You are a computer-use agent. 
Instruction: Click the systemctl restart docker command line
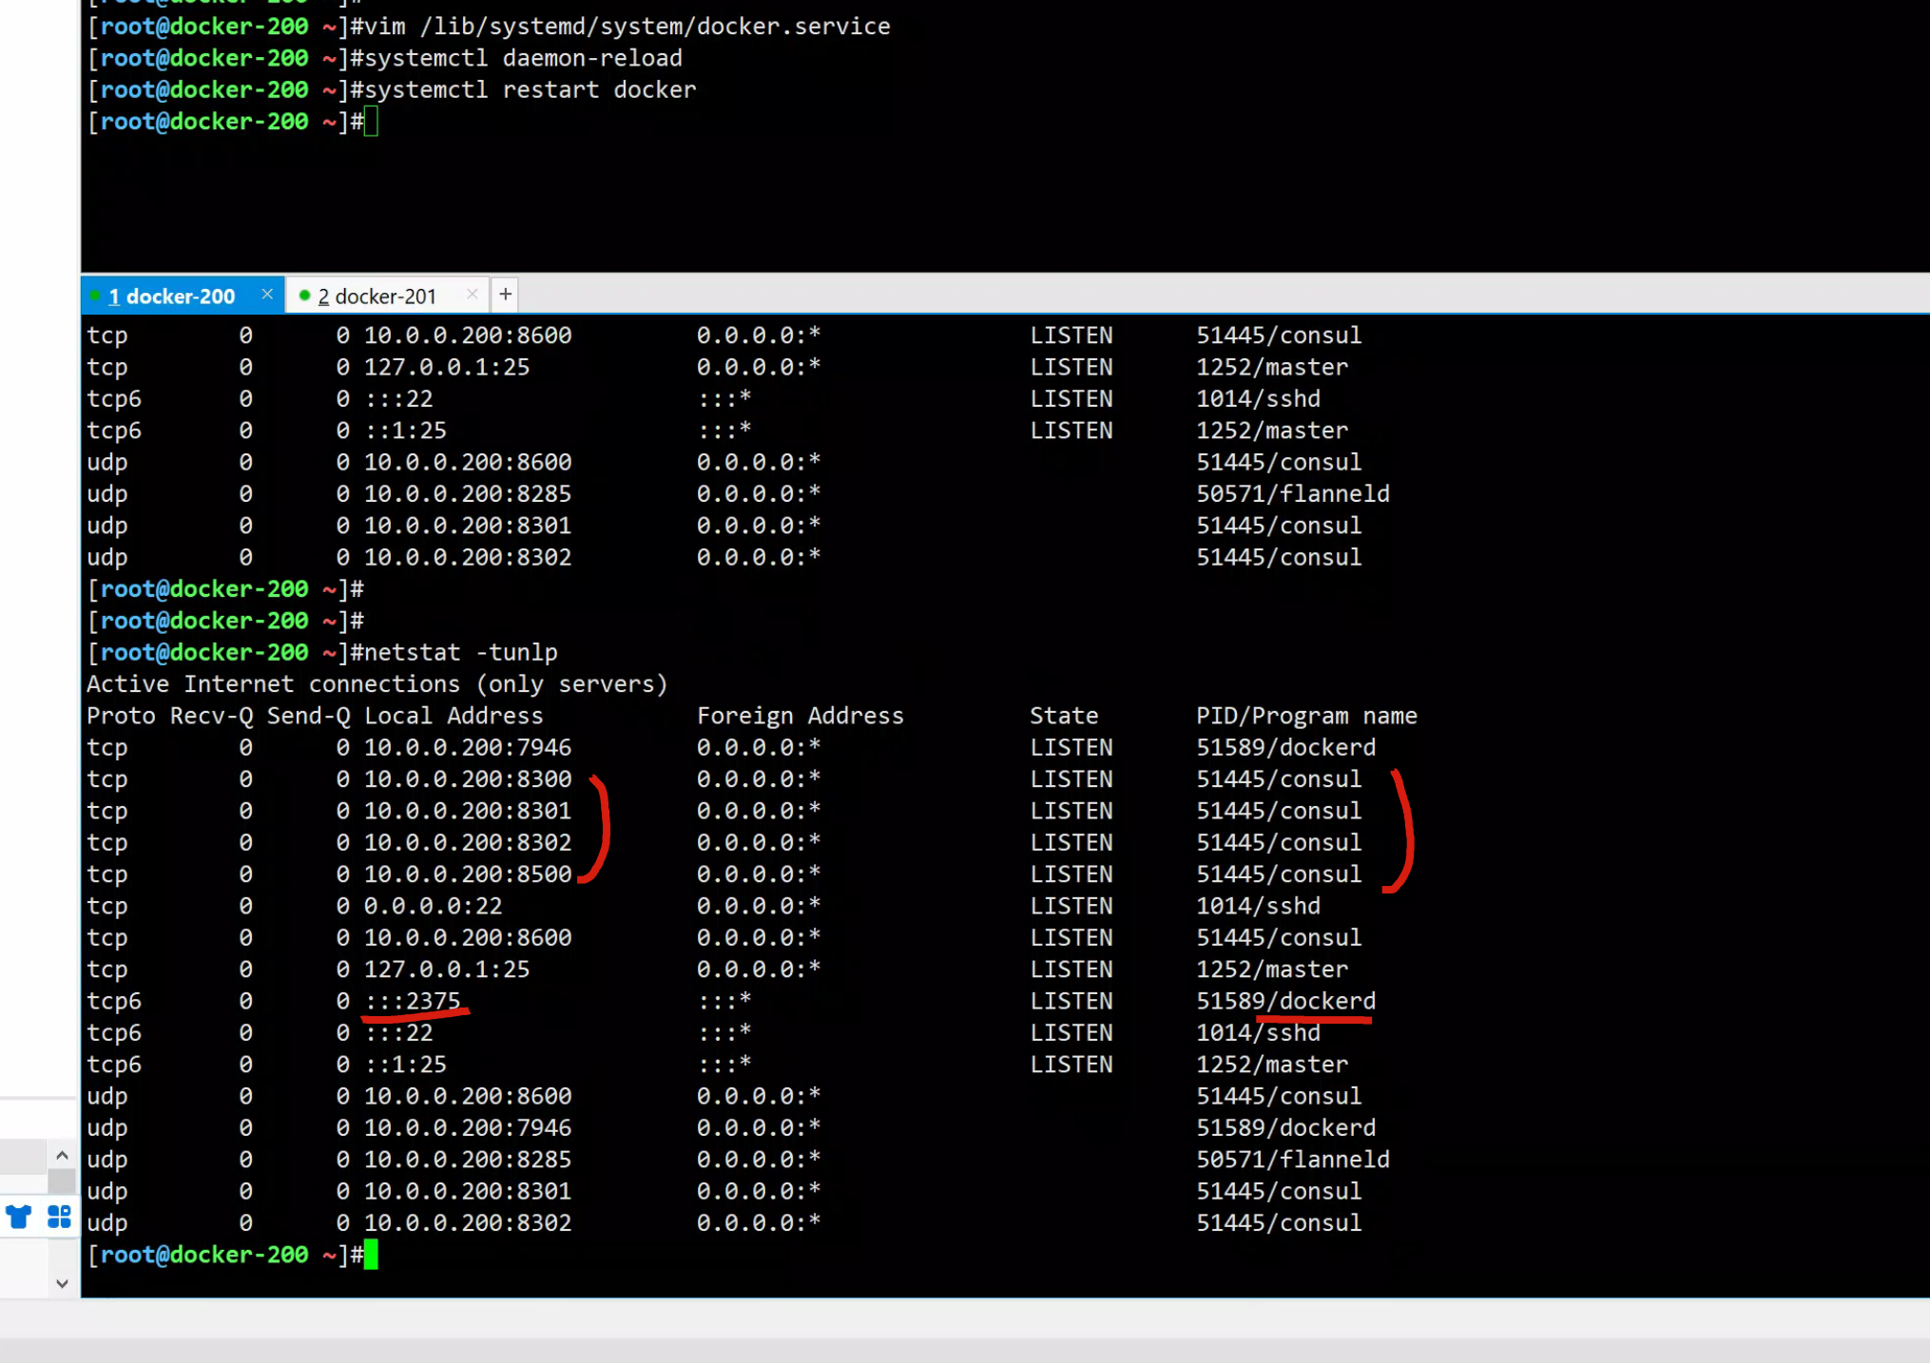[530, 90]
